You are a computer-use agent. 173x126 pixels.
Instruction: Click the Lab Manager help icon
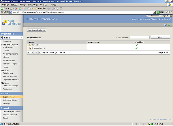click(165, 25)
